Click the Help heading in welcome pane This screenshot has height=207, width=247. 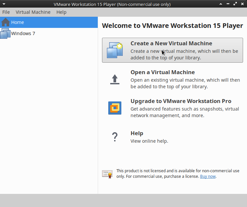click(x=137, y=133)
